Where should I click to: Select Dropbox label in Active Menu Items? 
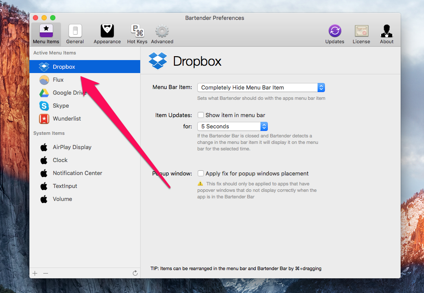point(64,67)
